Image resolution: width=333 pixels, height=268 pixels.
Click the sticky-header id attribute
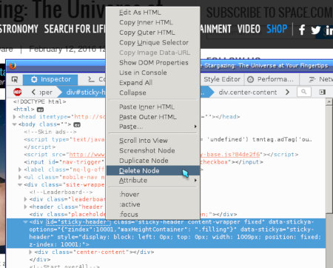pos(78,222)
